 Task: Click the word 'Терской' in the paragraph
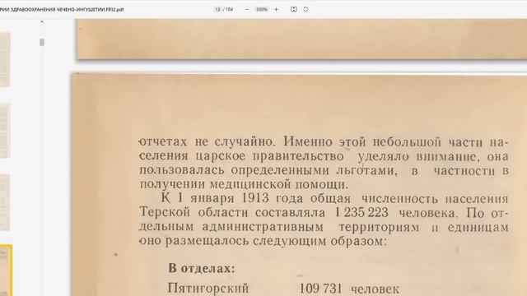165,212
